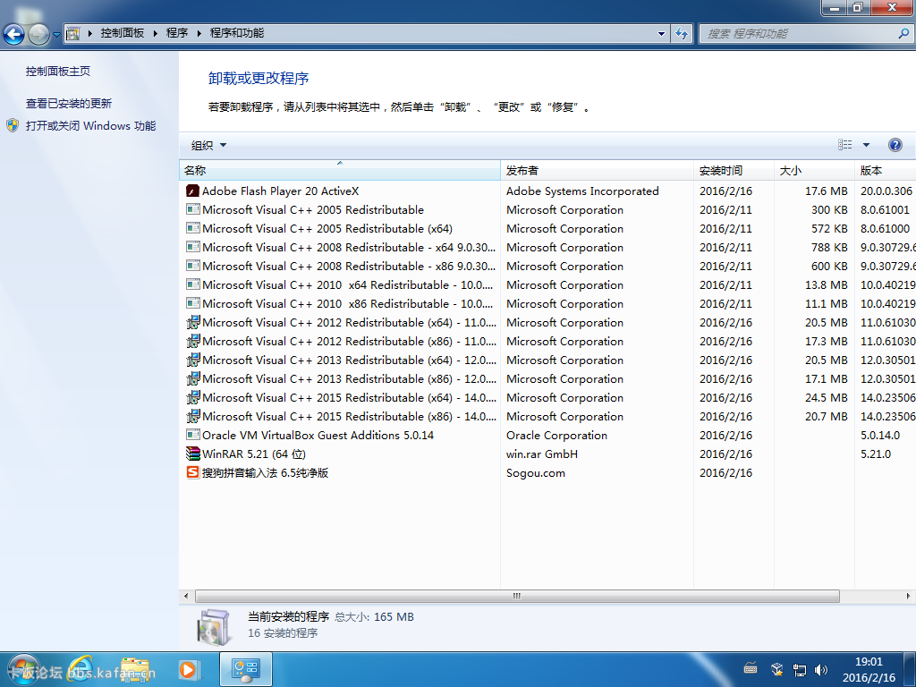Click icon of Visual C++ 2012 (x64) entry
Screen dimensions: 916x687
pos(193,322)
